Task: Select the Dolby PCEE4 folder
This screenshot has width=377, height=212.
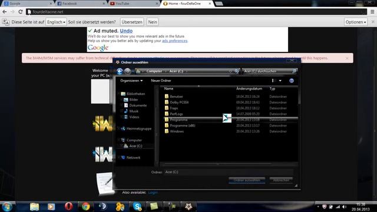Action: click(179, 102)
